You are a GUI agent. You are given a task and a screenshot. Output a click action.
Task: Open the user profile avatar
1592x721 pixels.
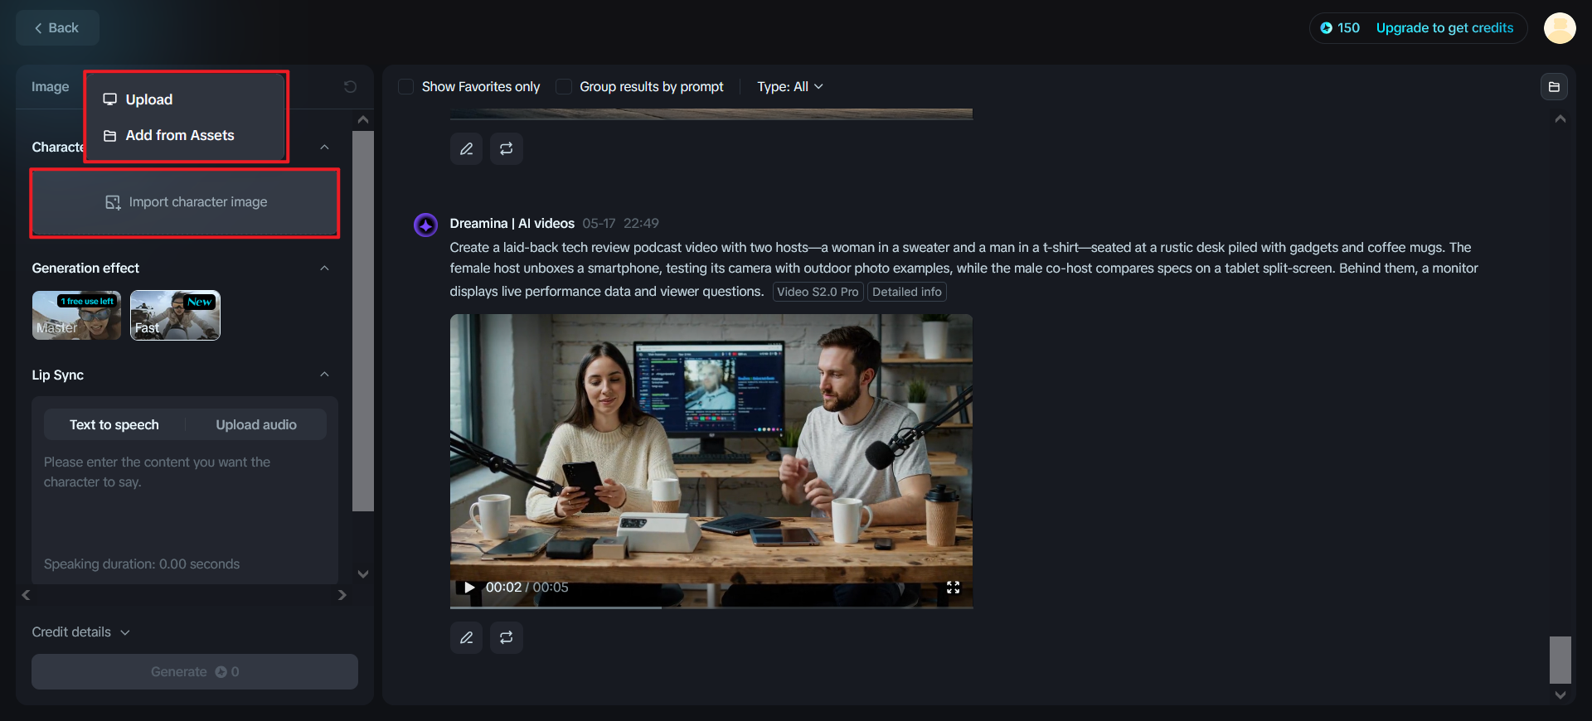pyautogui.click(x=1560, y=28)
